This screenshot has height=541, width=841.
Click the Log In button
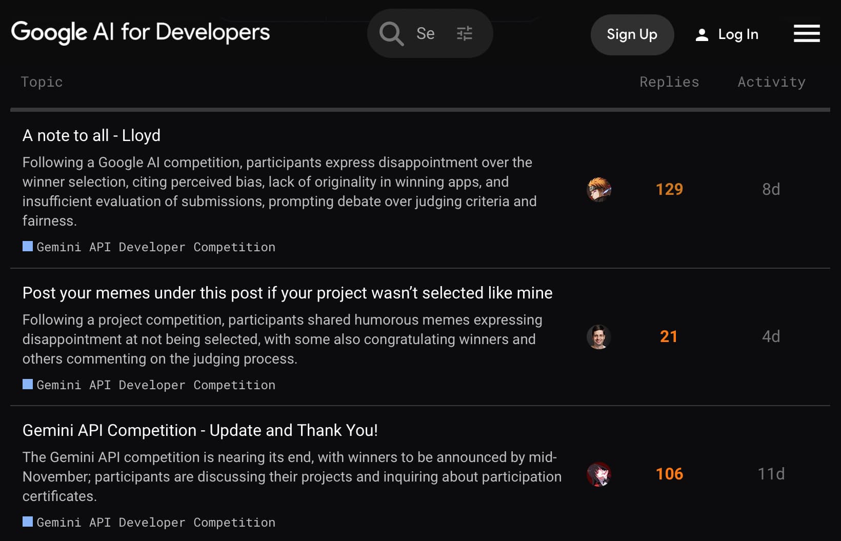727,34
